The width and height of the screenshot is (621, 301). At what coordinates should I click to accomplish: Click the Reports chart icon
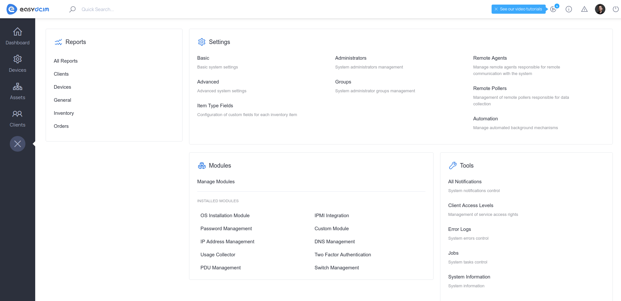[58, 42]
